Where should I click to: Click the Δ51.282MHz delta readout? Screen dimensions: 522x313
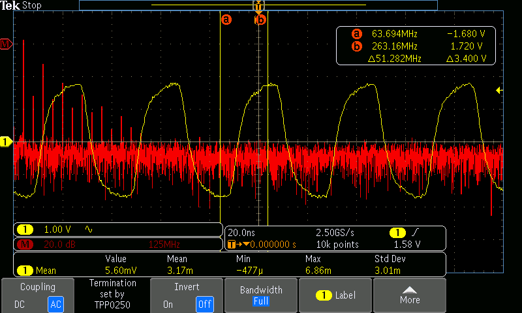(x=395, y=59)
